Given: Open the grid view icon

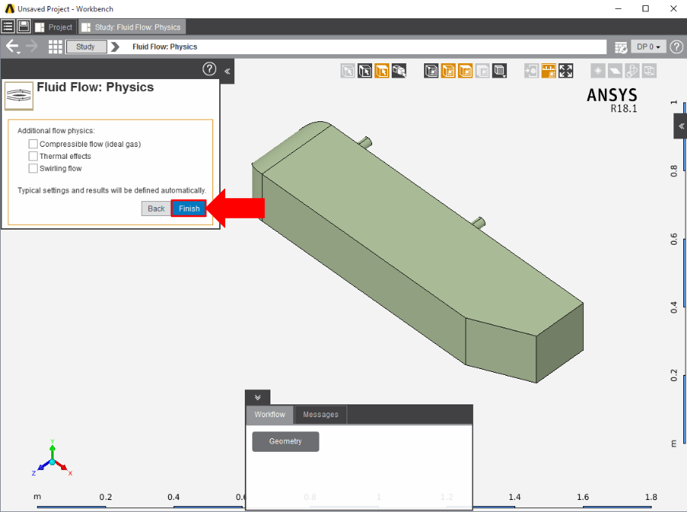Looking at the screenshot, I should (x=55, y=47).
